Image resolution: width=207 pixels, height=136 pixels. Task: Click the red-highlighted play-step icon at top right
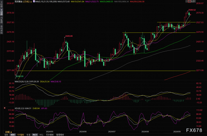(189, 1)
